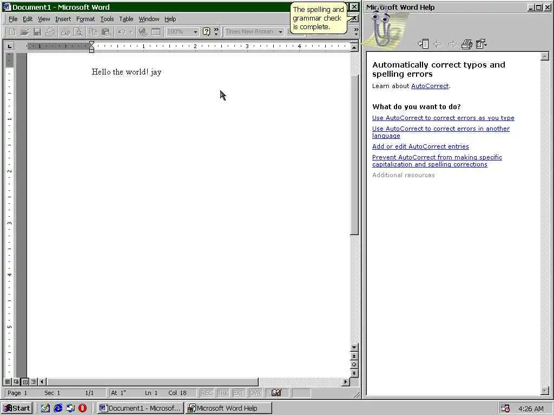
Task: Open the AutoCorrect link in Help
Action: pyautogui.click(x=430, y=86)
